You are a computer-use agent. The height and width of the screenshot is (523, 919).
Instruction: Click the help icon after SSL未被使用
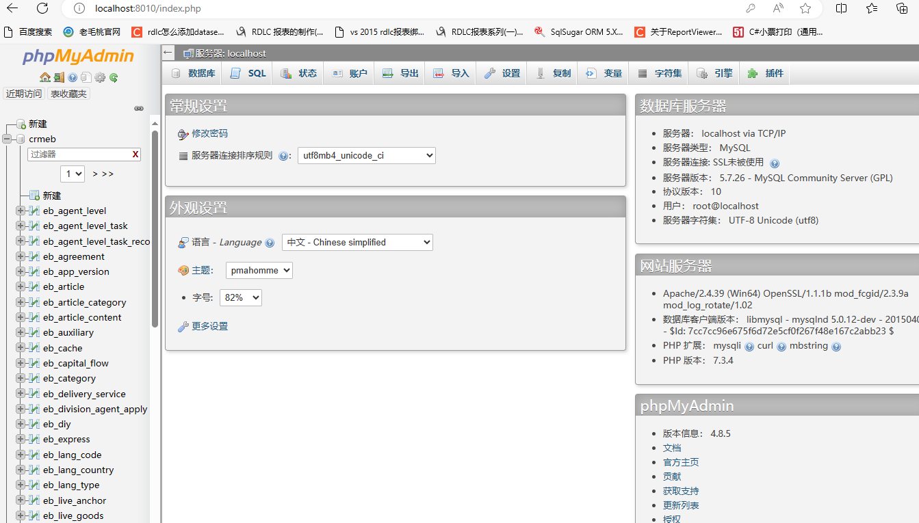tap(775, 163)
